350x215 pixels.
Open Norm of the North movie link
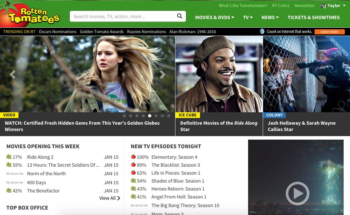[46, 174]
